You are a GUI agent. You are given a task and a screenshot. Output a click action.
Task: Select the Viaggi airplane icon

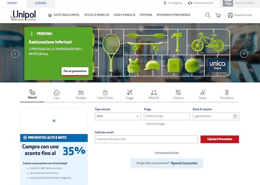tap(130, 92)
